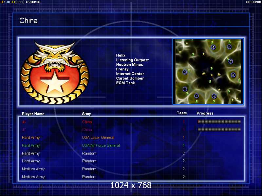Image resolution: width=262 pixels, height=196 pixels.
Task: Click the Internet Center entry
Action: pos(130,74)
